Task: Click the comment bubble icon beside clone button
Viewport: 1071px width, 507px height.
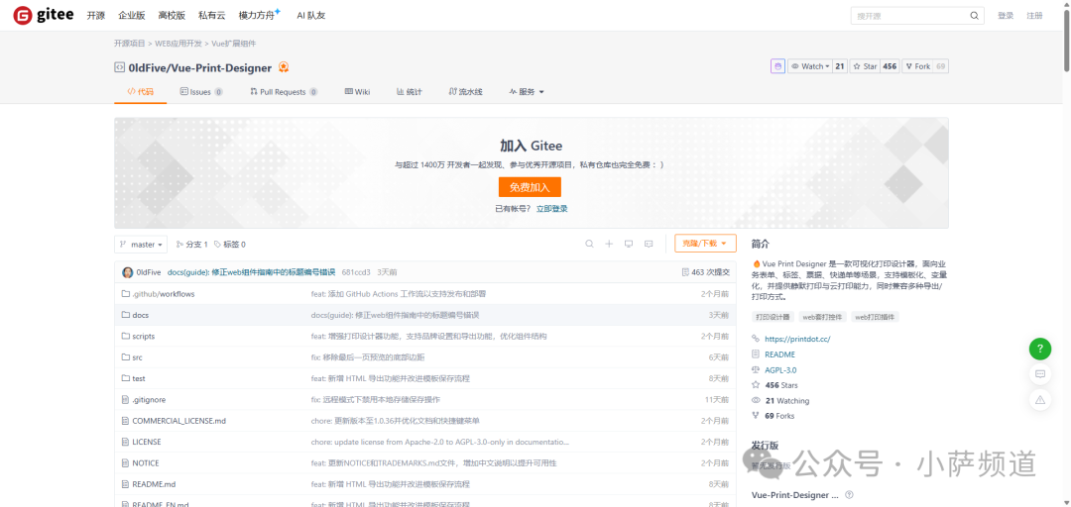Action: coord(649,244)
